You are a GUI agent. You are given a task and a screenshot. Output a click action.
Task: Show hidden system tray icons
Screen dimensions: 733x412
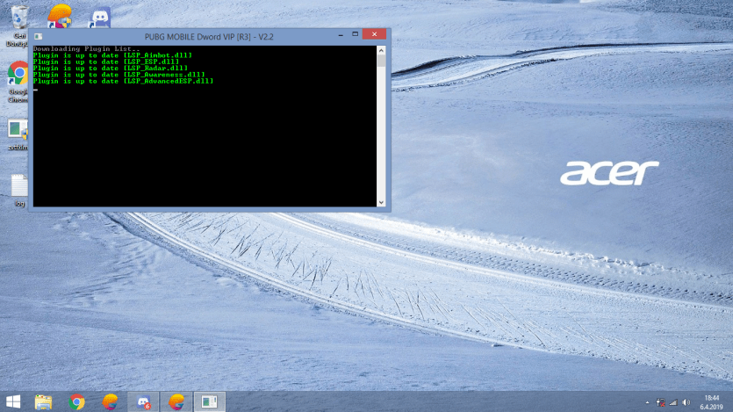coord(648,402)
